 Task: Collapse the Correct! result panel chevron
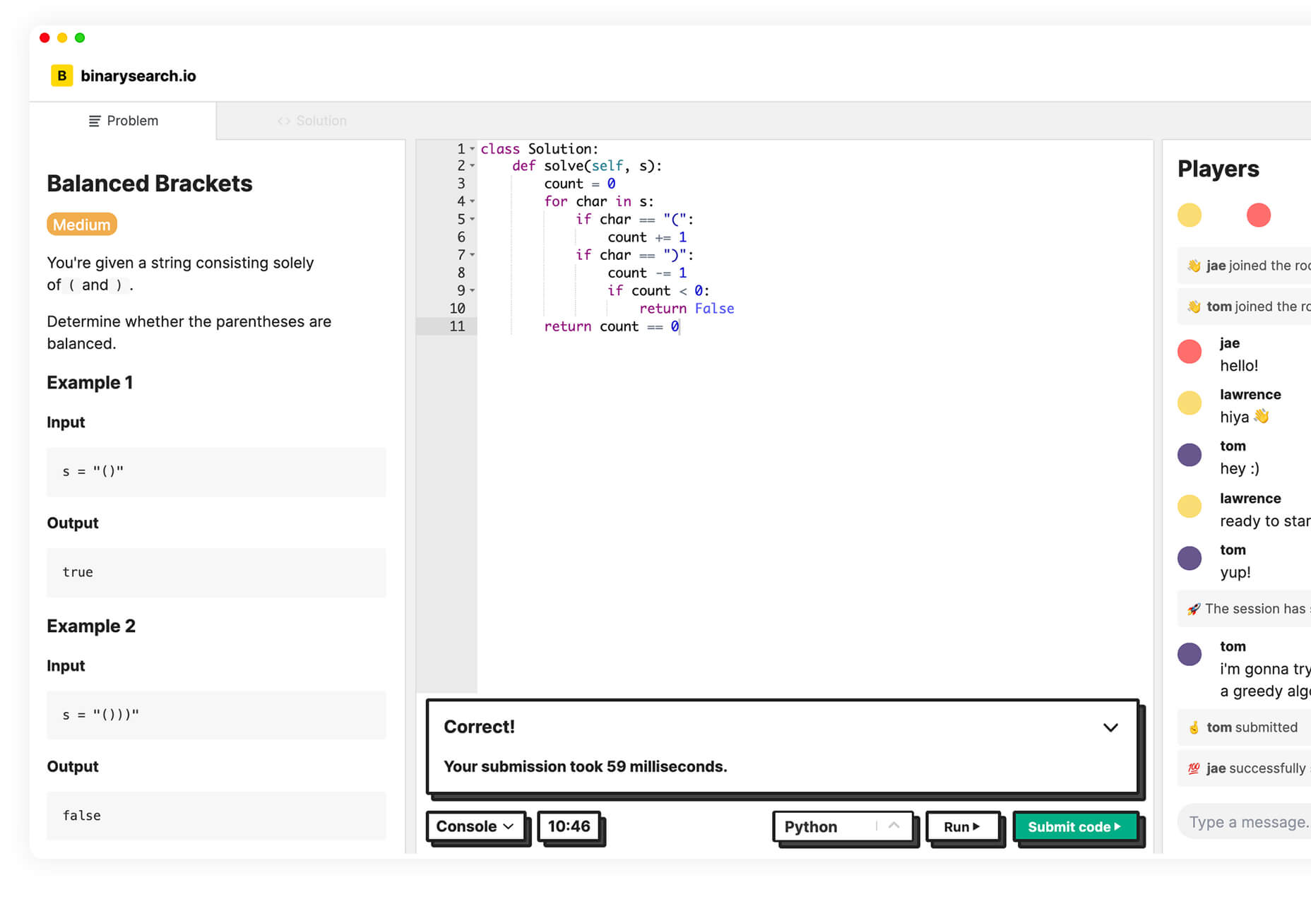tap(1110, 727)
